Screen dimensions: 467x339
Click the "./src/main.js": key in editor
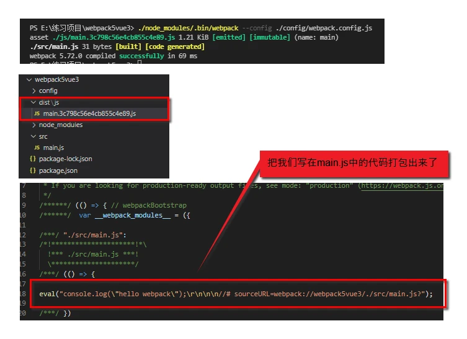coord(95,235)
